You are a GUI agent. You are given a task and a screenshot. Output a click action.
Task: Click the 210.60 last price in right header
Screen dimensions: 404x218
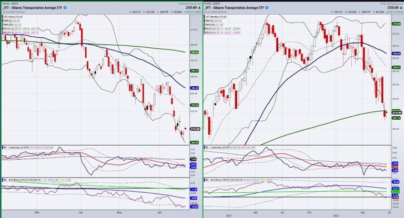pyautogui.click(x=393, y=8)
